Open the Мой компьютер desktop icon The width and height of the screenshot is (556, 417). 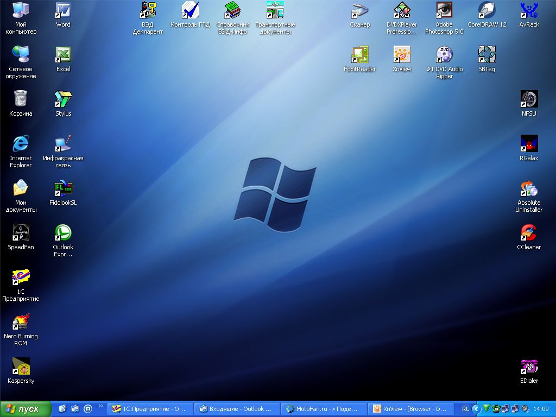(x=21, y=18)
